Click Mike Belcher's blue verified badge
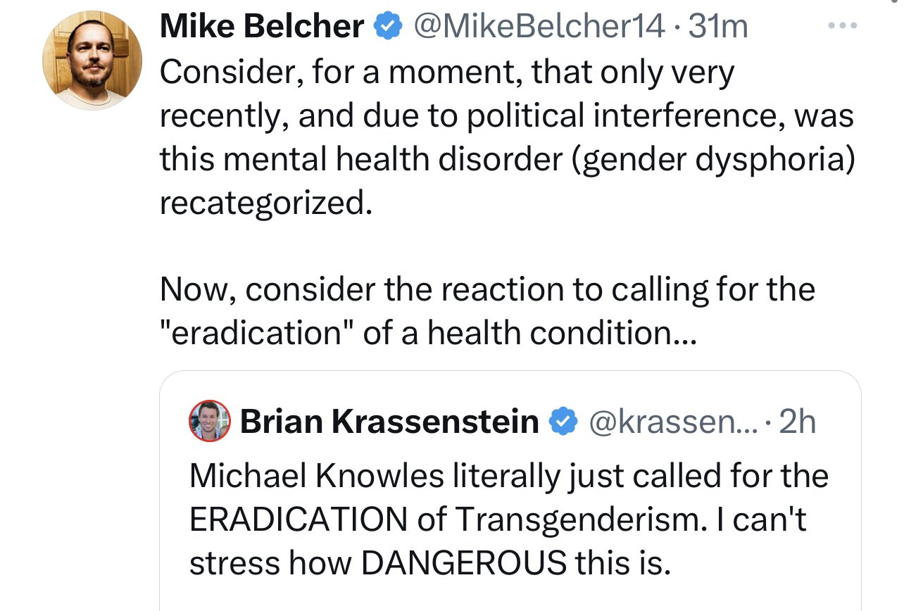 (387, 27)
